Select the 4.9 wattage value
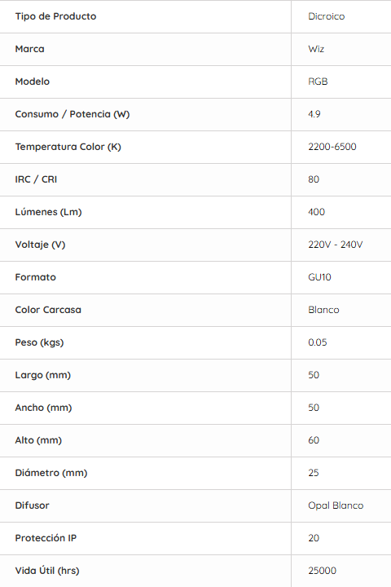This screenshot has height=587, width=391. click(314, 114)
